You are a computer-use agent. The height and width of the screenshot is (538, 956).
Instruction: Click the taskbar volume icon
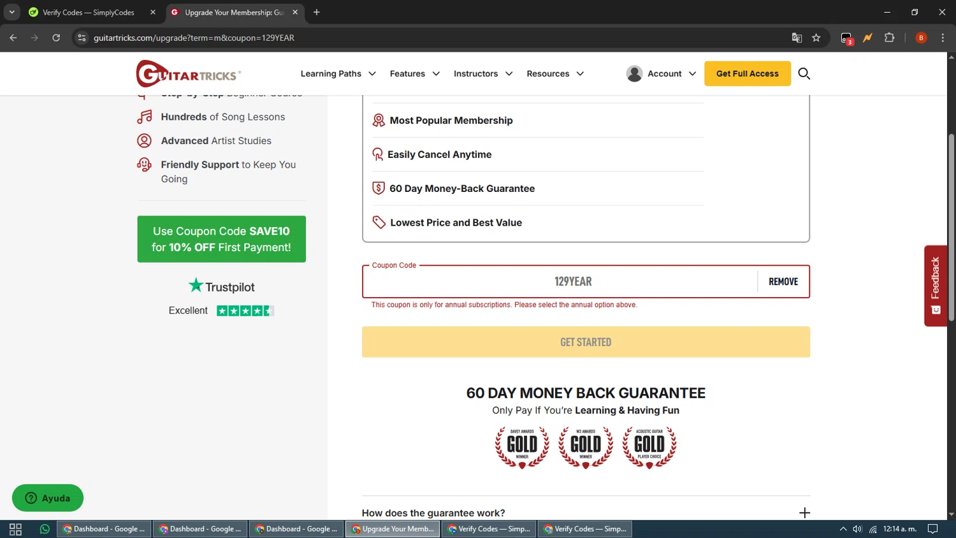coord(858,529)
